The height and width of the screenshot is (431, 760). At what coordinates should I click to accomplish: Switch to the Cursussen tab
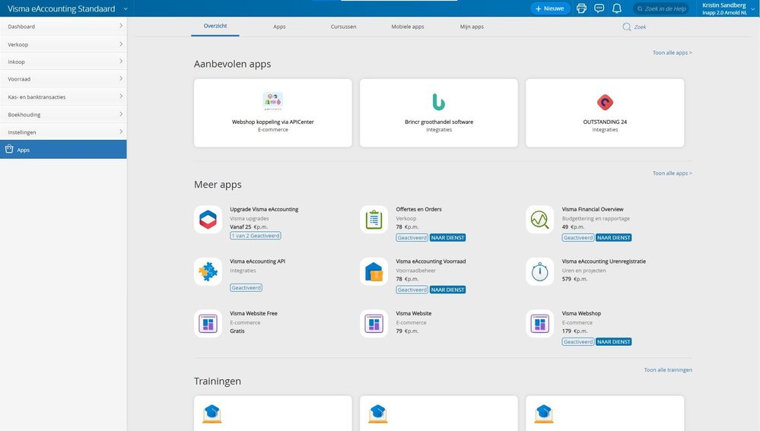(x=343, y=27)
